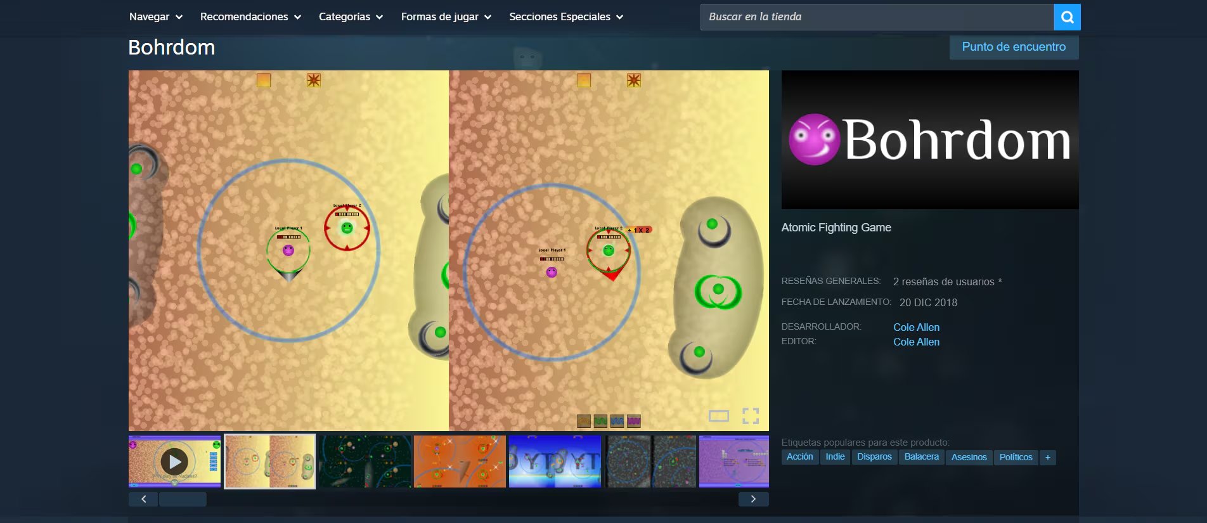1207x523 pixels.
Task: Click the store search field
Action: tap(877, 17)
